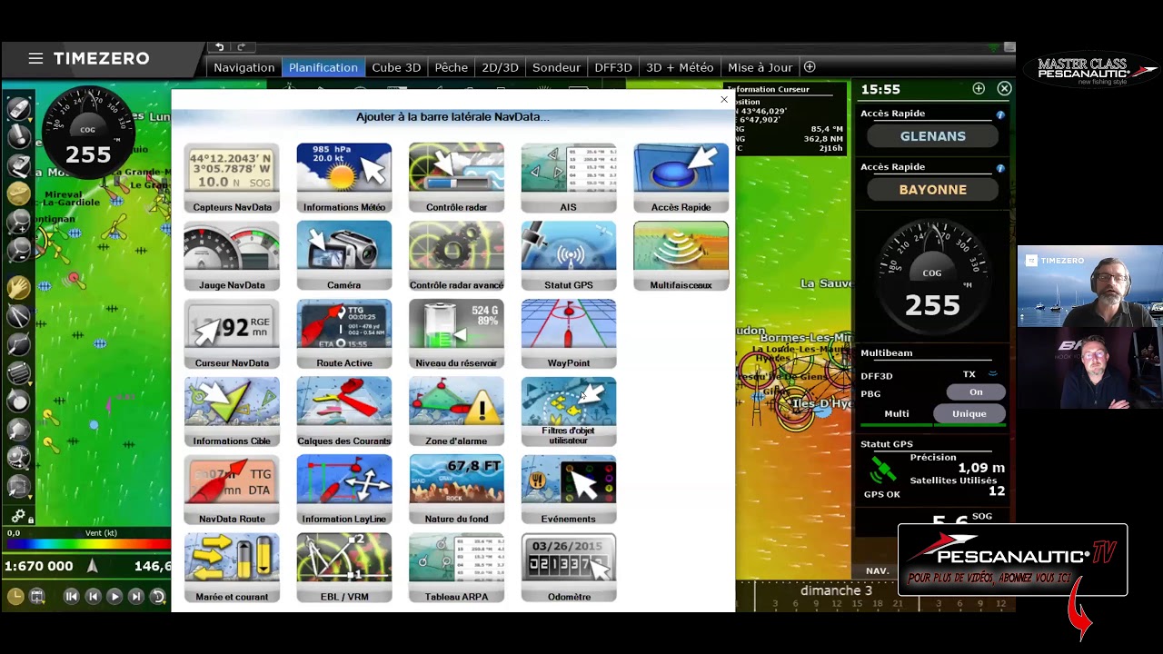Select Filtres d'objet utilisateur icon
Screen dimensions: 1163x654
tap(569, 412)
